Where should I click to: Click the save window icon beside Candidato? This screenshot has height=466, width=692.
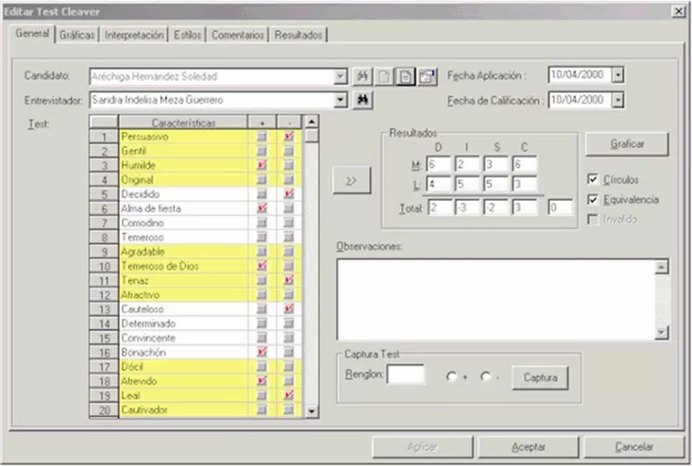click(x=427, y=76)
